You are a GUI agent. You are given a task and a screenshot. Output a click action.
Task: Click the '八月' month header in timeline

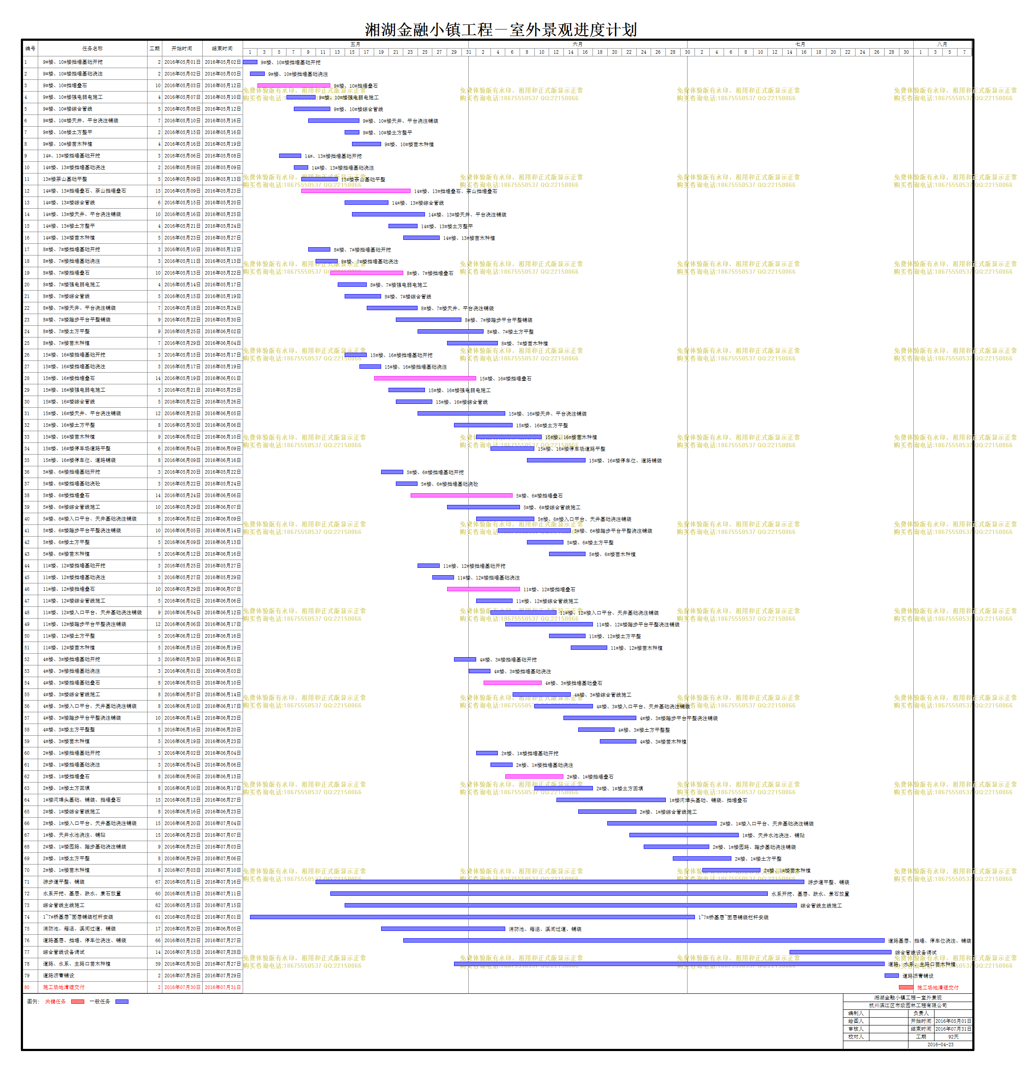[x=942, y=44]
